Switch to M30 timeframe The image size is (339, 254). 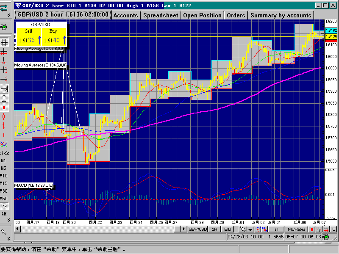click(4, 191)
